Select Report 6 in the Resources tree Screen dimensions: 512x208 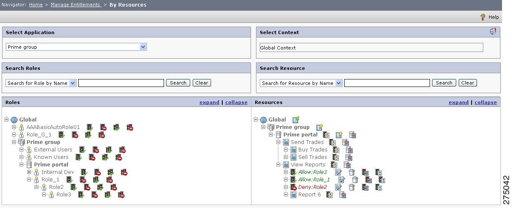click(x=310, y=195)
